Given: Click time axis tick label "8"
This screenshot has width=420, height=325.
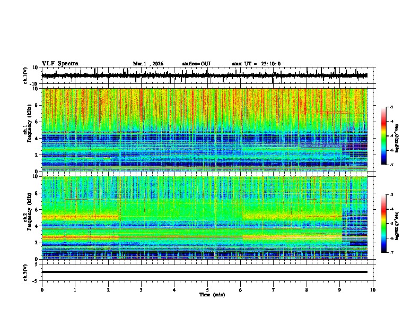Looking at the screenshot, I should (x=307, y=290).
